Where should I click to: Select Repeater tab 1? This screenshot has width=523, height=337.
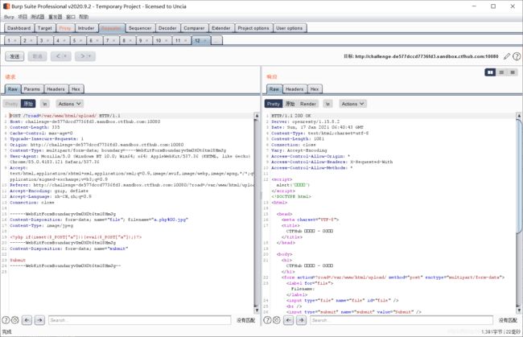pos(11,40)
